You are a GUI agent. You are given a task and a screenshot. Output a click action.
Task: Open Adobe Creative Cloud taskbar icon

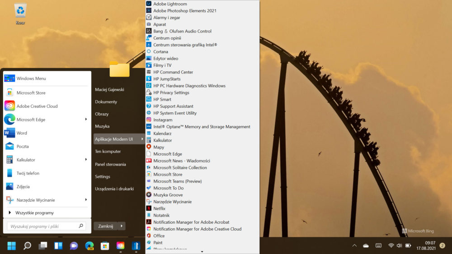click(121, 246)
